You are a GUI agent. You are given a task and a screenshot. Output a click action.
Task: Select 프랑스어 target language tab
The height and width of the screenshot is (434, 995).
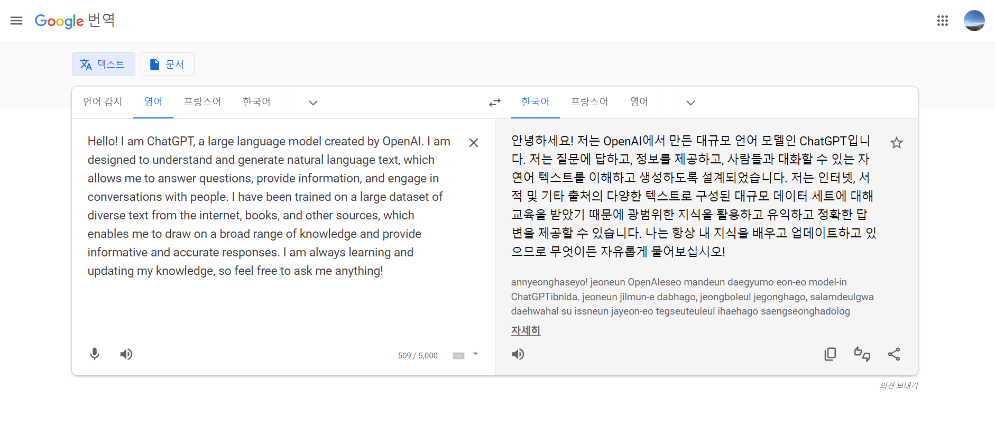point(589,101)
